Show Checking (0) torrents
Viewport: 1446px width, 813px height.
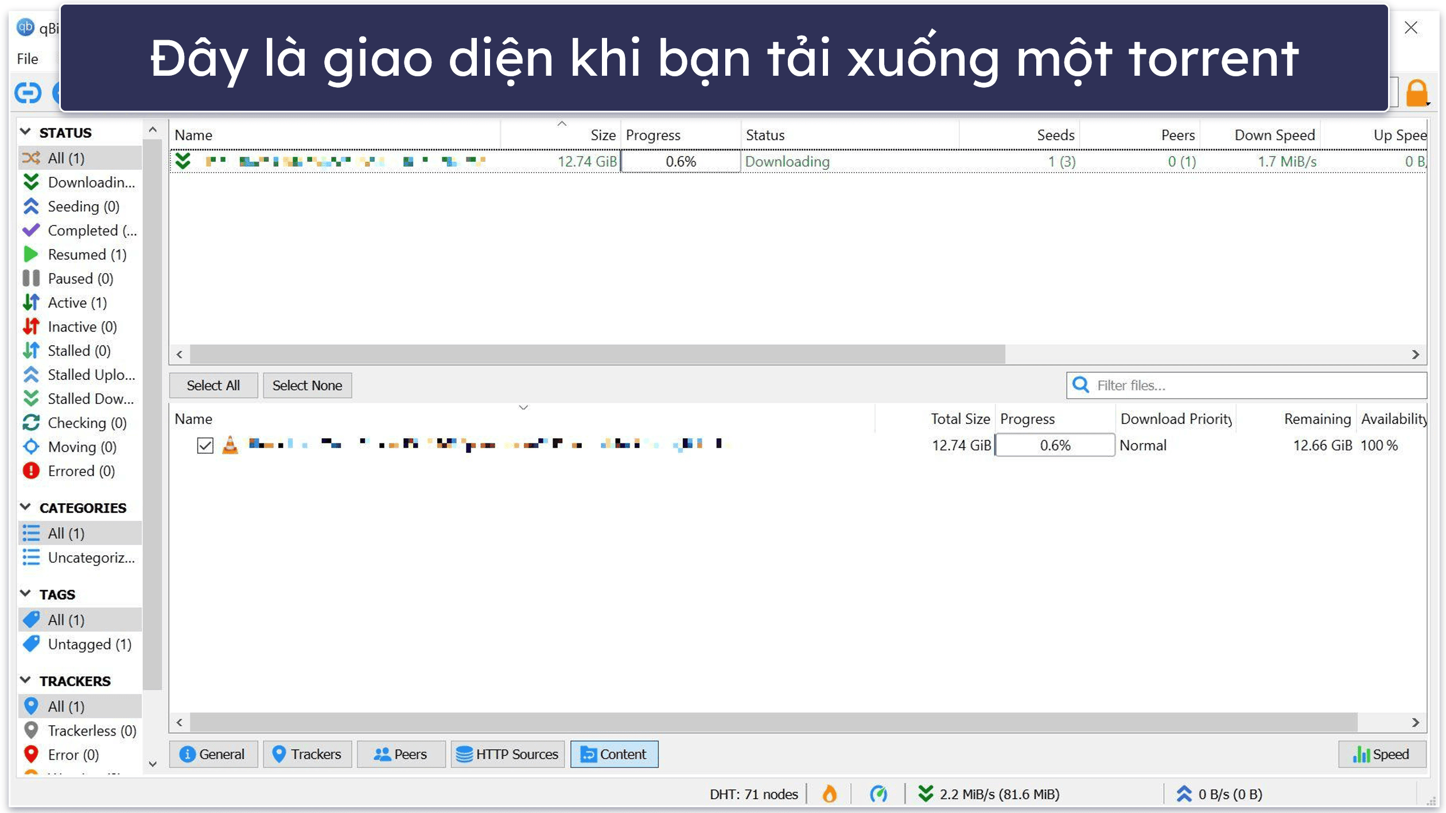(80, 423)
